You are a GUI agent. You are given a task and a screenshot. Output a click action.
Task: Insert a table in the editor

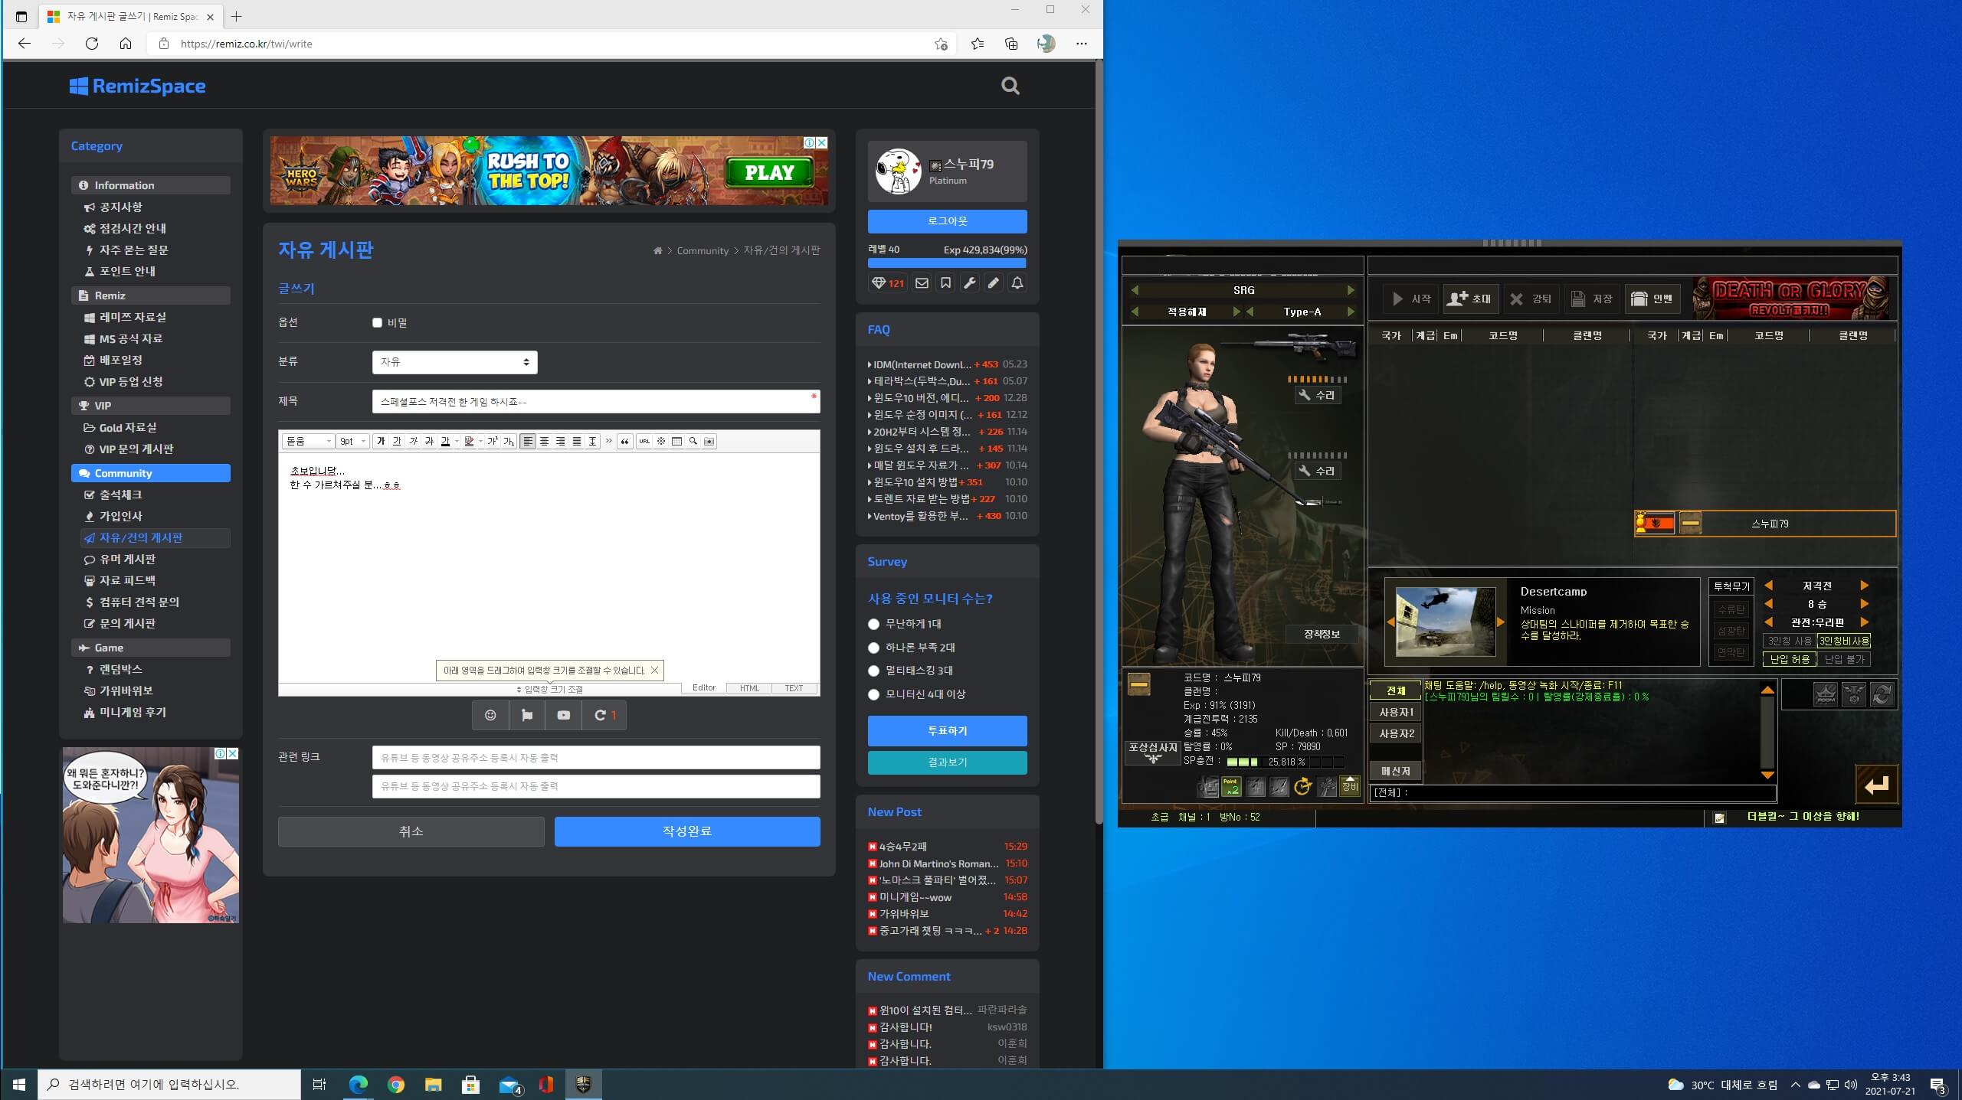[676, 441]
